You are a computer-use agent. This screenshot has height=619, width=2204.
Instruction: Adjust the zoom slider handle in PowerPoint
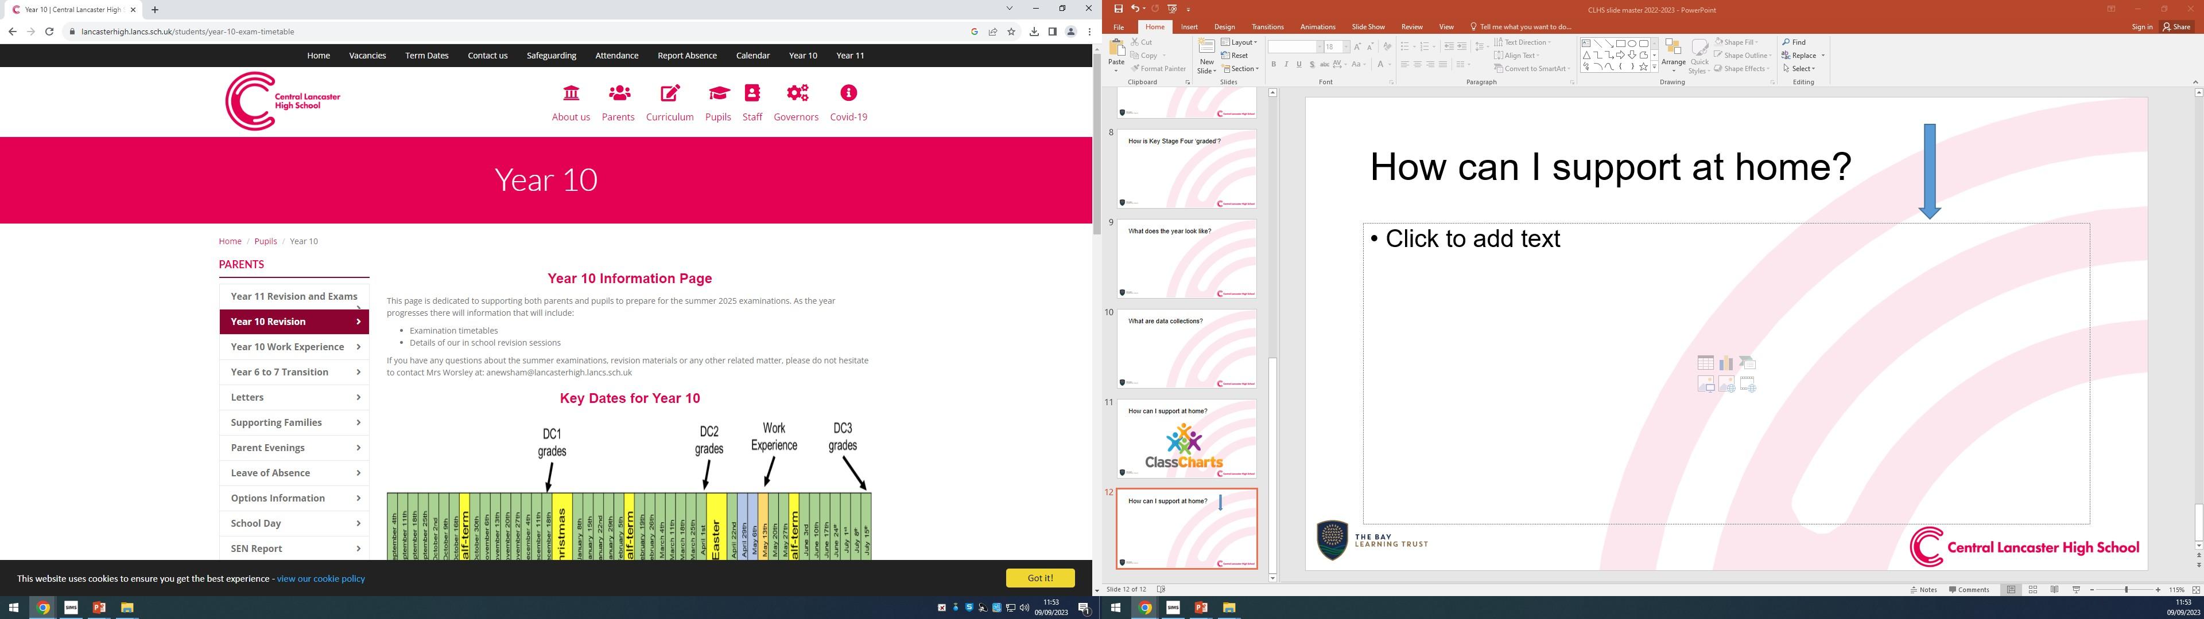pyautogui.click(x=2125, y=590)
